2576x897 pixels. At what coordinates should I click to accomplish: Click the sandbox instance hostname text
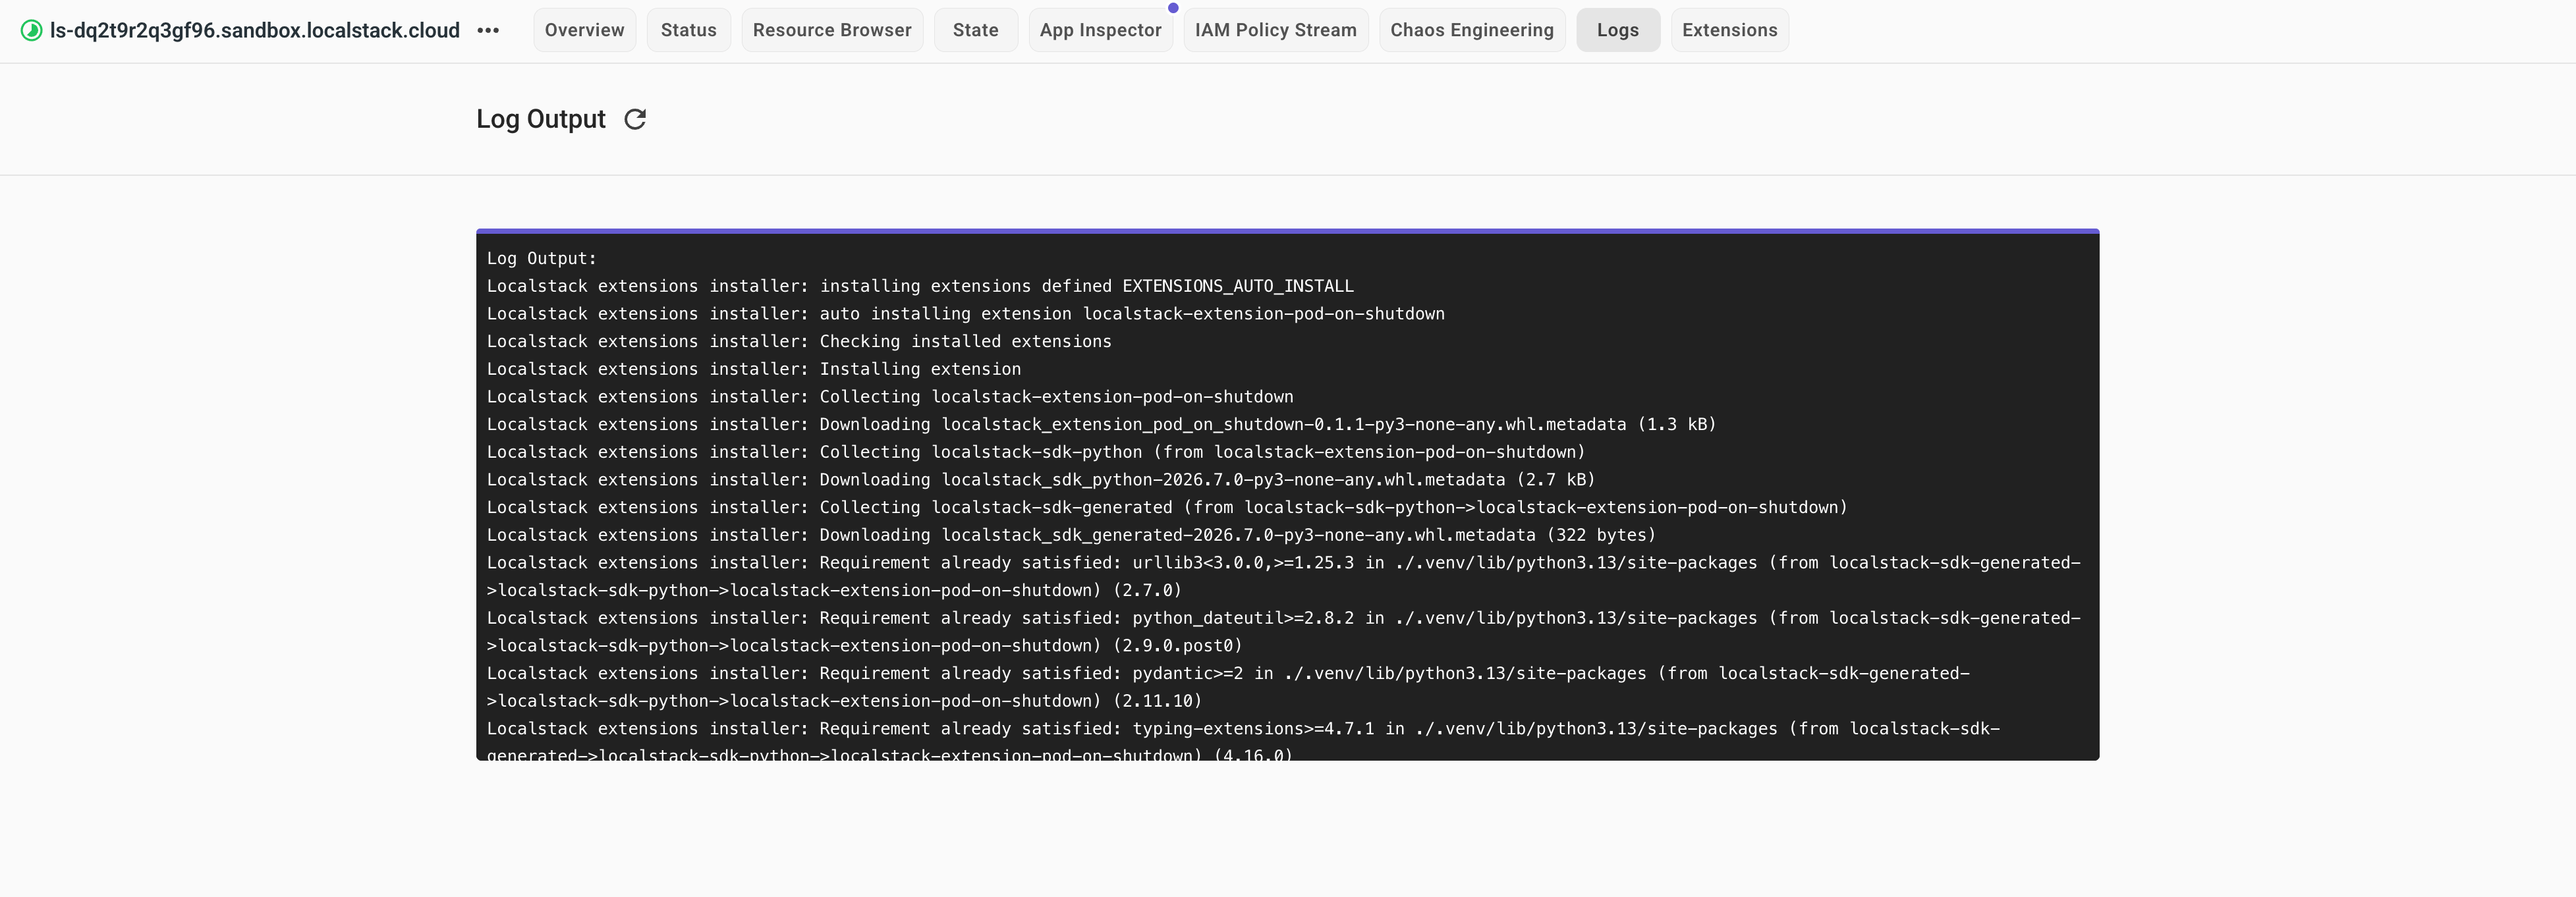[255, 30]
